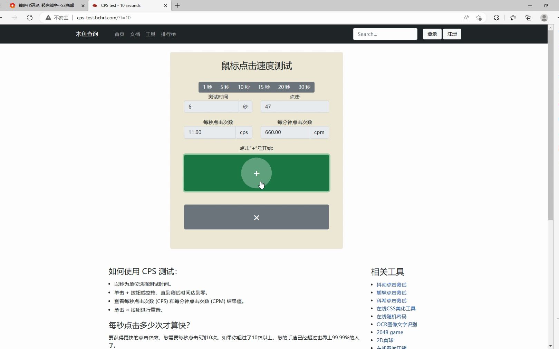Restore the browser window size
The image size is (559, 349).
click(546, 6)
